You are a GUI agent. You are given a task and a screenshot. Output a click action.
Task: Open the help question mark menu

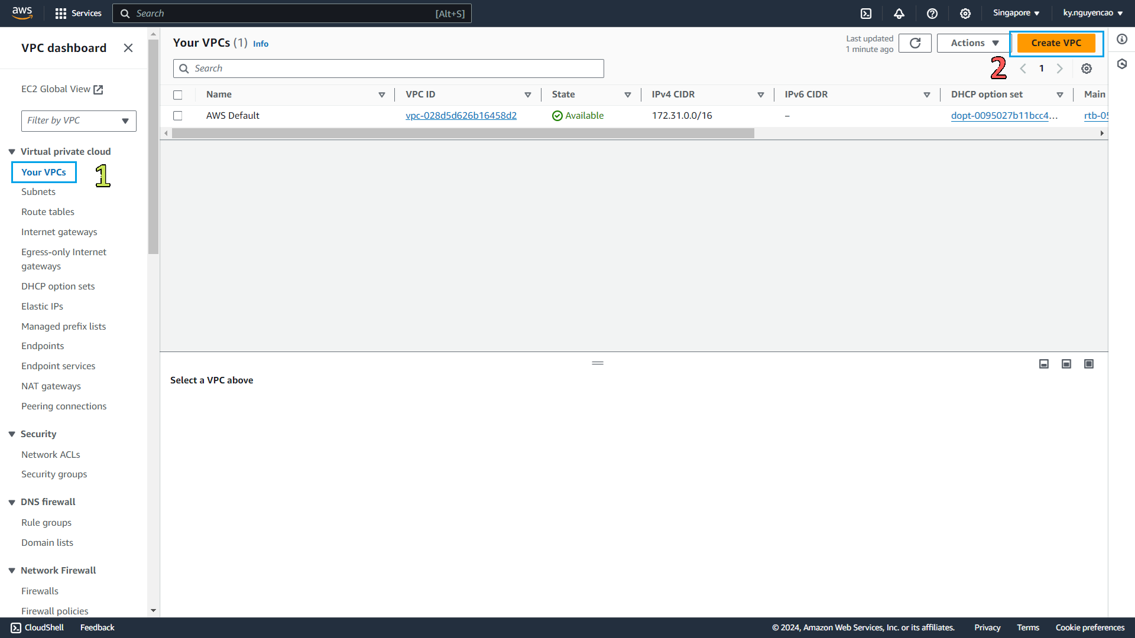coord(932,13)
